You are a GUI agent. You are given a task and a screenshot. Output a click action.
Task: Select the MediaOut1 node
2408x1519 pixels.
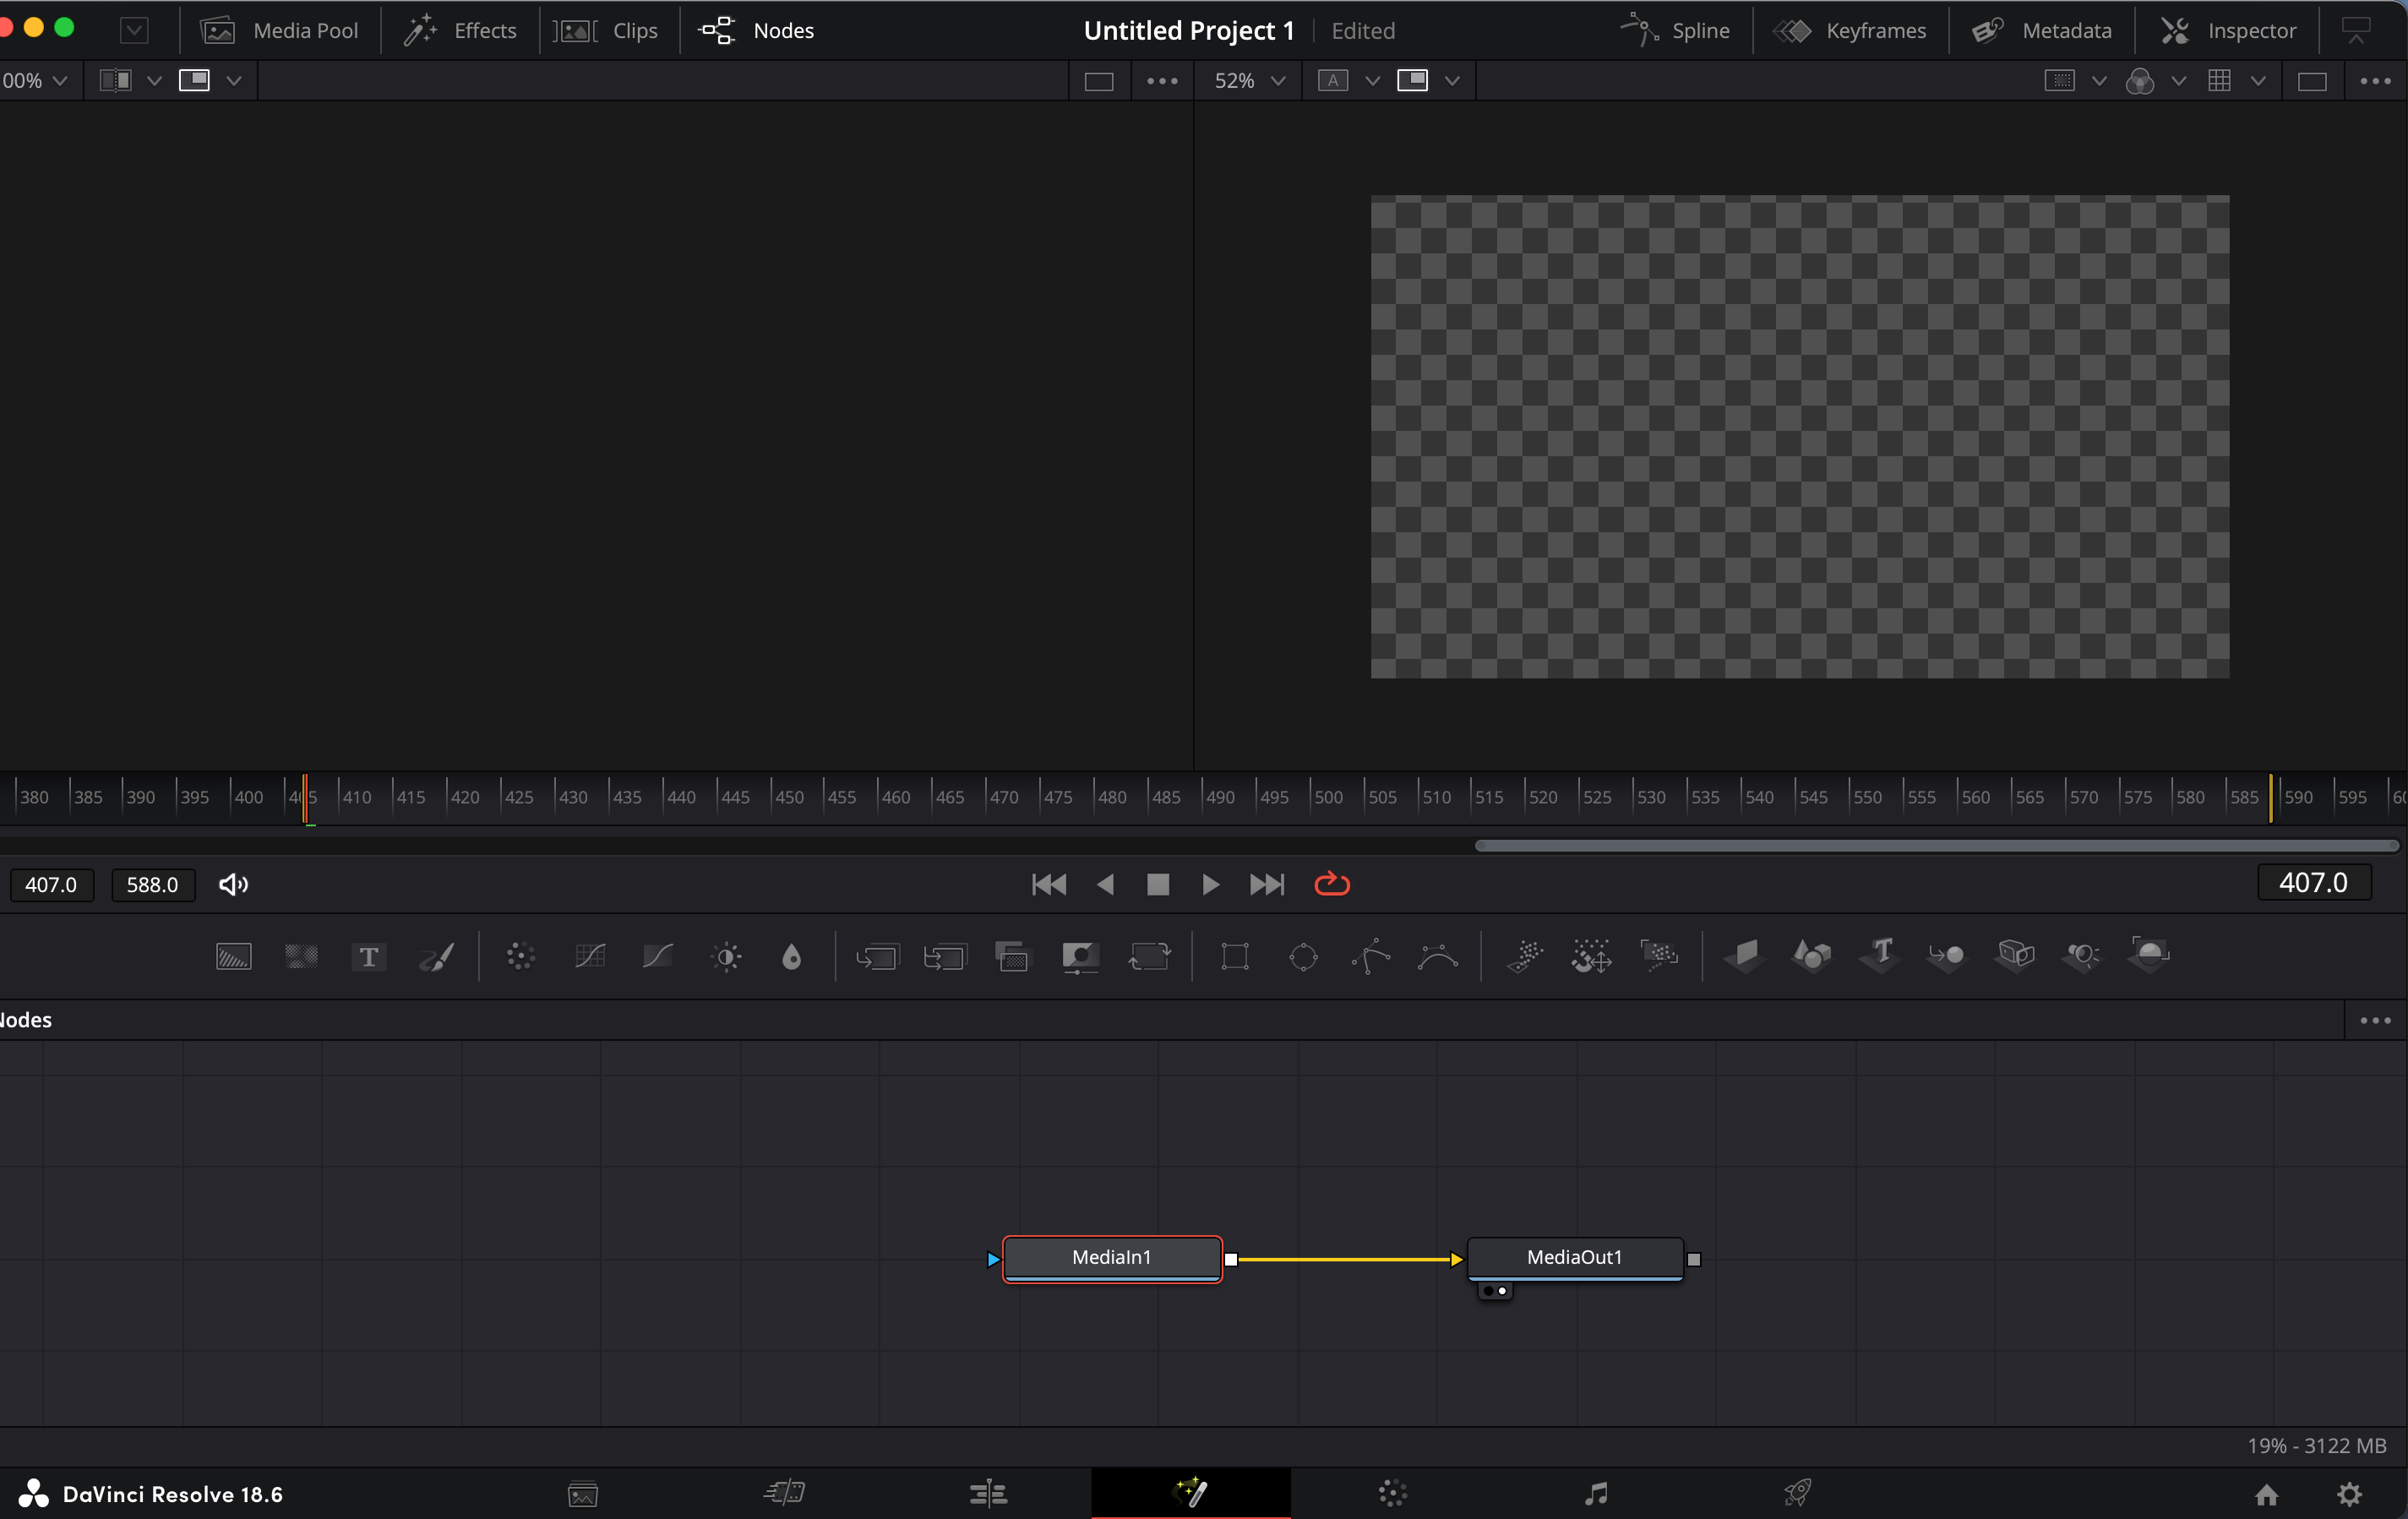click(1575, 1258)
